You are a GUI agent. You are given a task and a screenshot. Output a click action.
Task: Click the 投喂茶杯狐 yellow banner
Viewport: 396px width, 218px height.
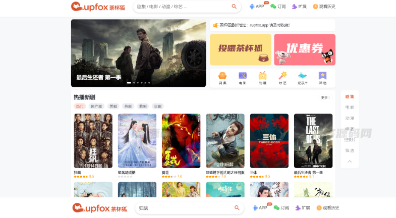(x=241, y=50)
